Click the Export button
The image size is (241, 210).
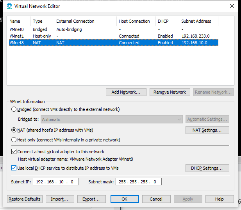pyautogui.click(x=91, y=199)
